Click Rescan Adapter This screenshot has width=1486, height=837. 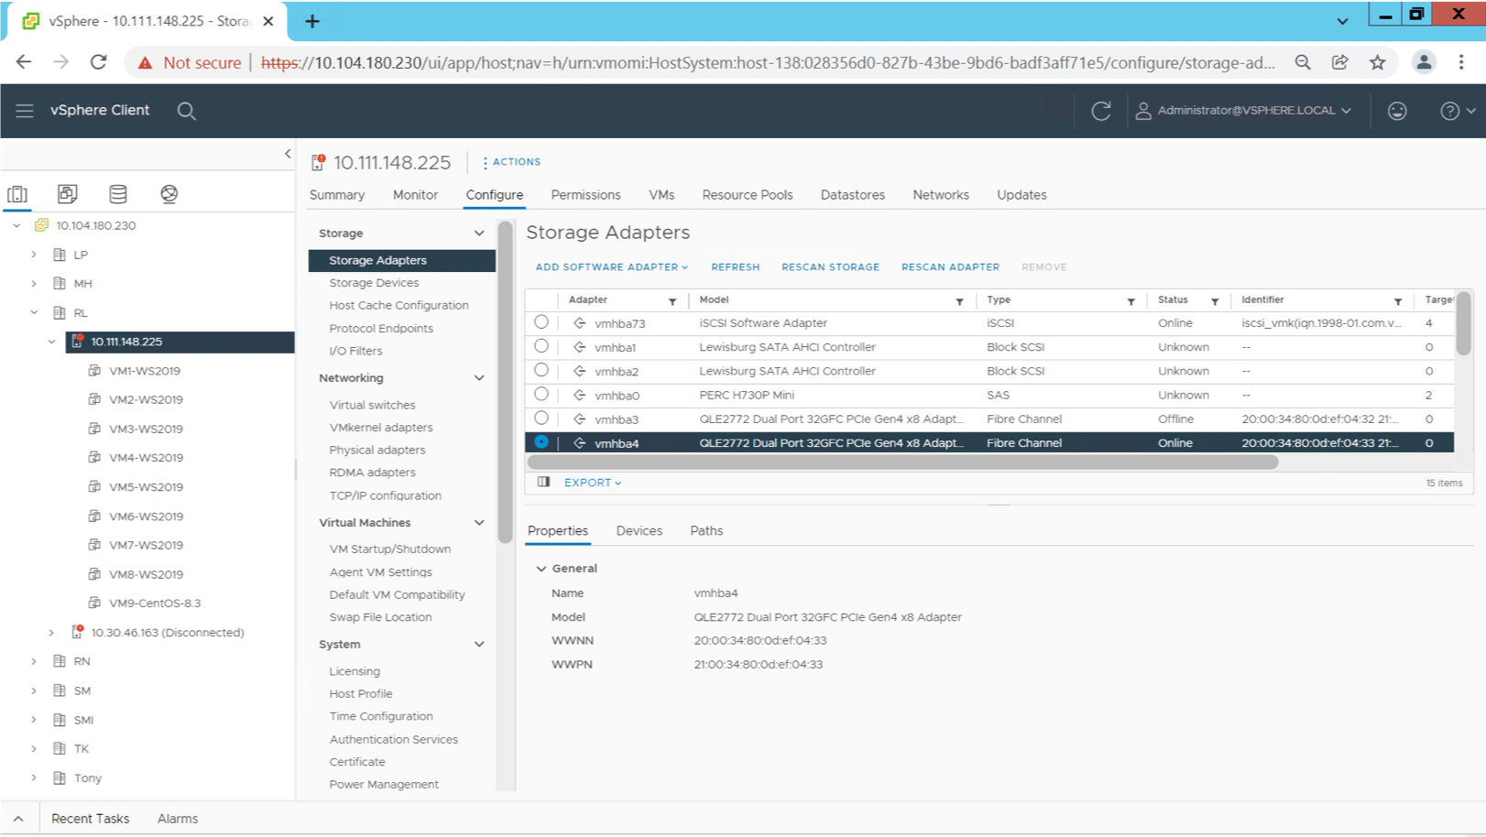point(950,267)
